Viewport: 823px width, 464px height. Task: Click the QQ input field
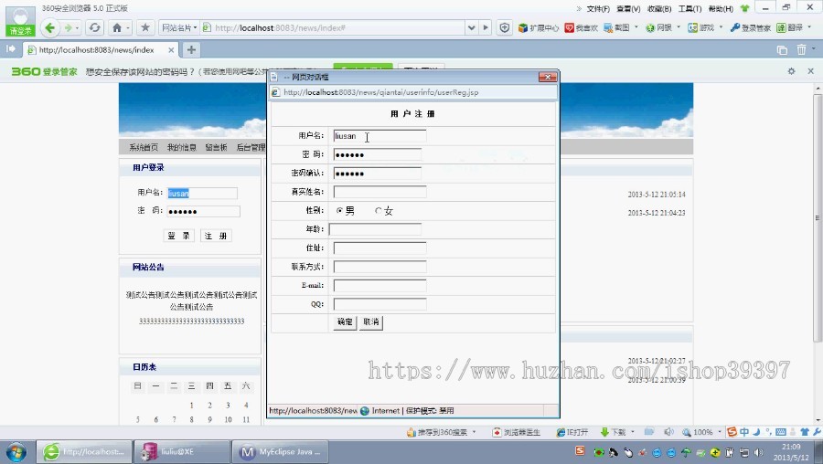(x=380, y=304)
